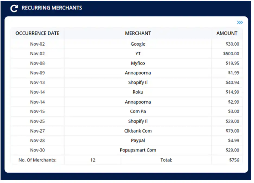Click the $756 total value
Viewport: 254px width, 183px height.
[234, 160]
